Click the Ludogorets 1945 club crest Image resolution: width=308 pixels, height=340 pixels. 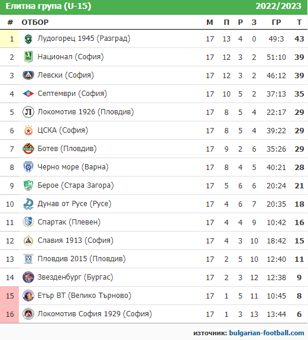(28, 39)
